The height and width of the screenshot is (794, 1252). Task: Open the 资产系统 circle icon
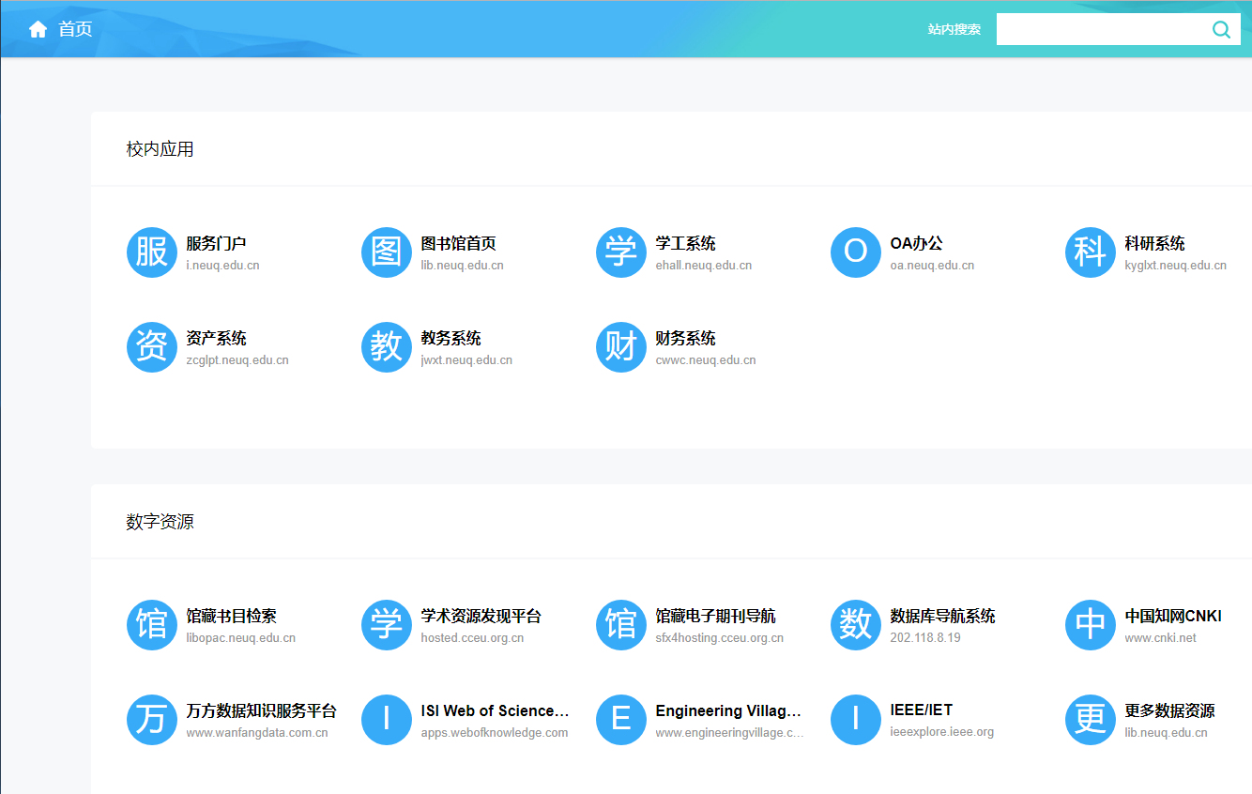click(x=152, y=347)
